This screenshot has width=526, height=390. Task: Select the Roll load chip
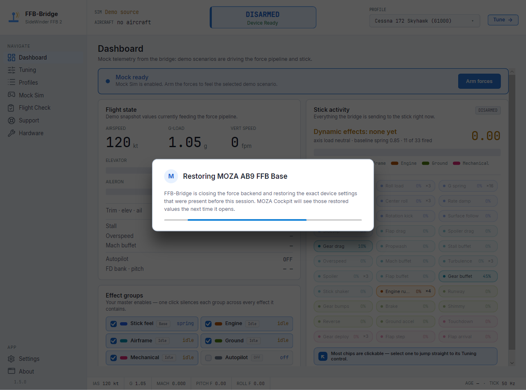coord(406,186)
